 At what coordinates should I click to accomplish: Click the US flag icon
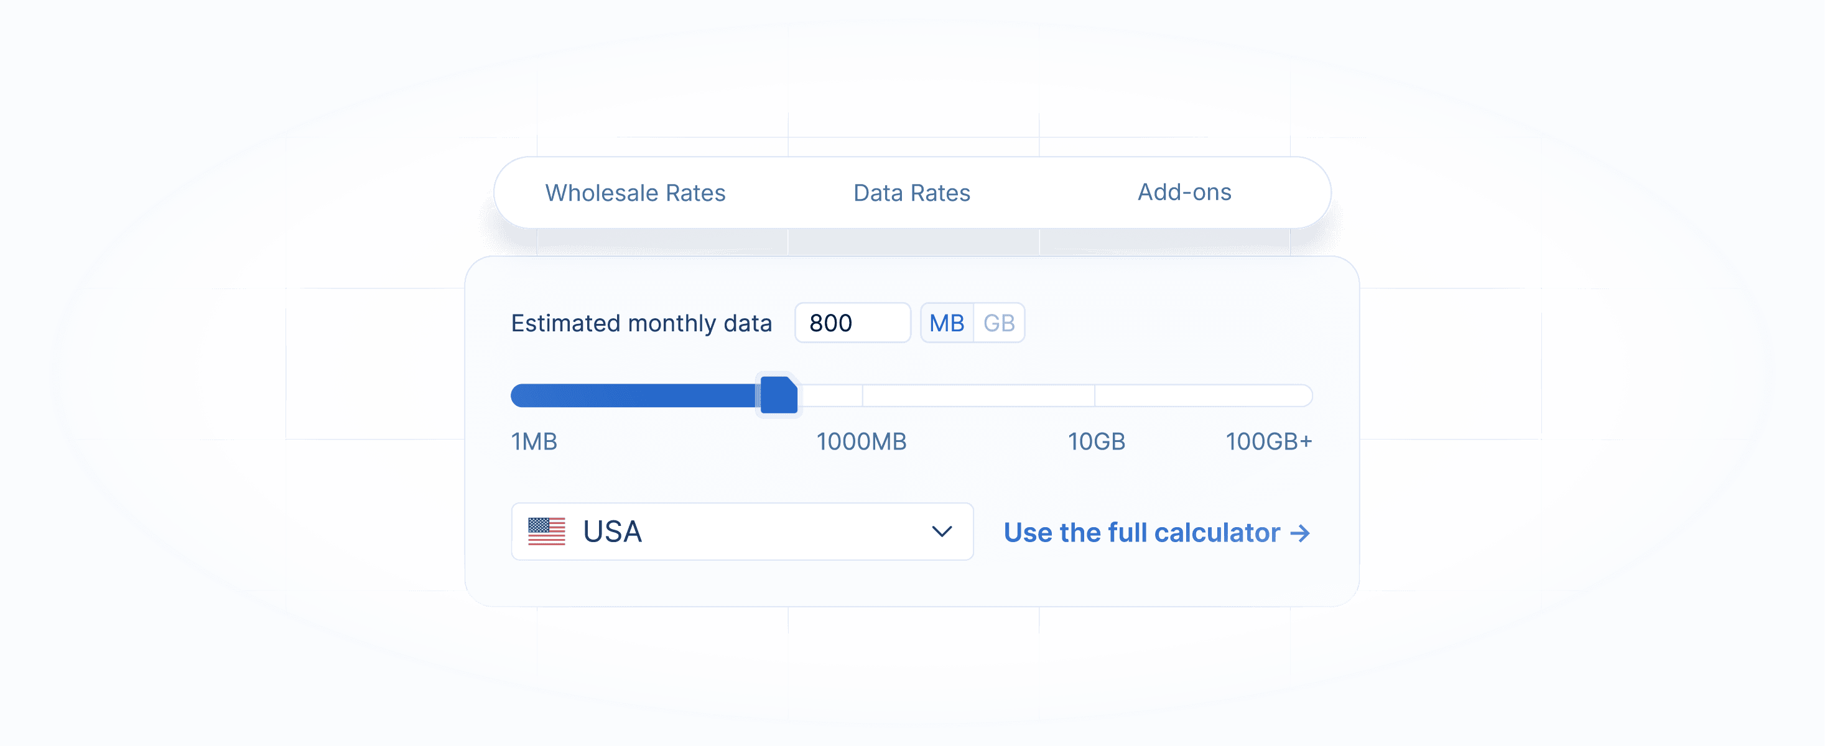point(546,532)
